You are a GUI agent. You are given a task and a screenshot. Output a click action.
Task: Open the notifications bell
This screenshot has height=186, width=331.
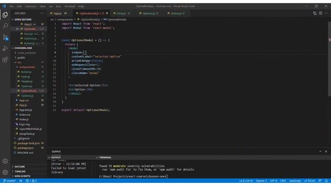click(326, 181)
